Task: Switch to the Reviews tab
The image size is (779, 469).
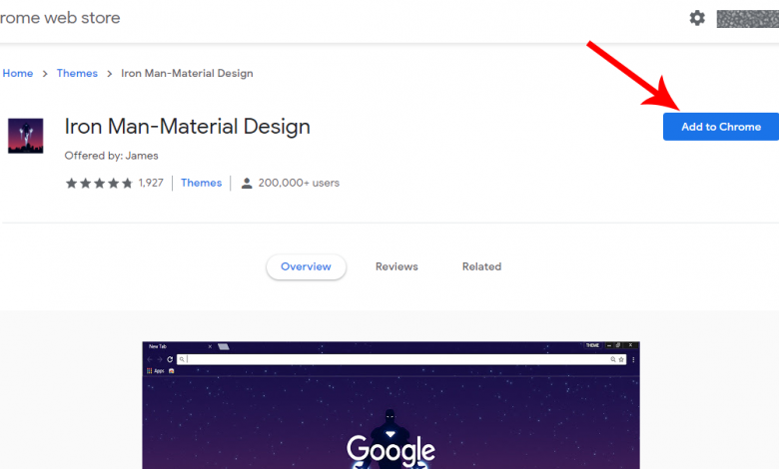Action: [396, 267]
